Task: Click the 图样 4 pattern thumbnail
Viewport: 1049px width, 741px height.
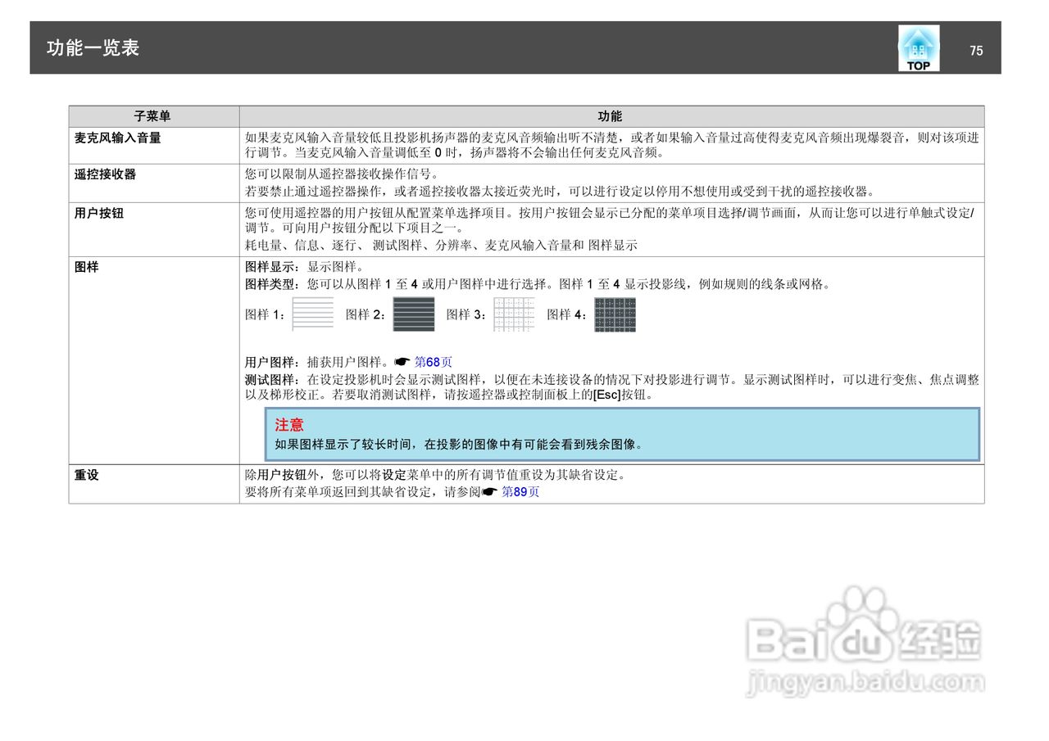Action: tap(615, 314)
